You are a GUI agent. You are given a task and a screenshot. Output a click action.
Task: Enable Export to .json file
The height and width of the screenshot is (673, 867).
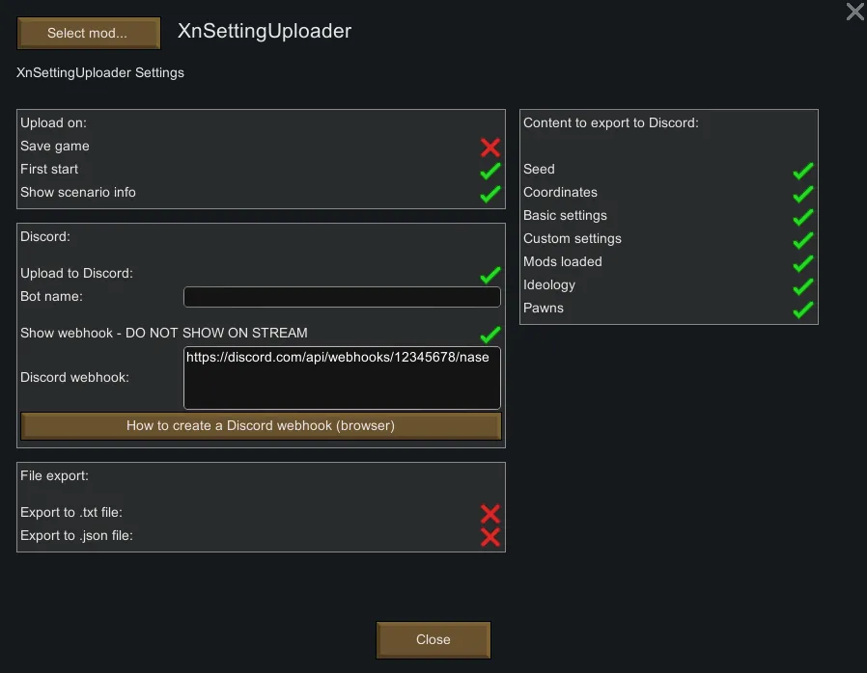(490, 537)
